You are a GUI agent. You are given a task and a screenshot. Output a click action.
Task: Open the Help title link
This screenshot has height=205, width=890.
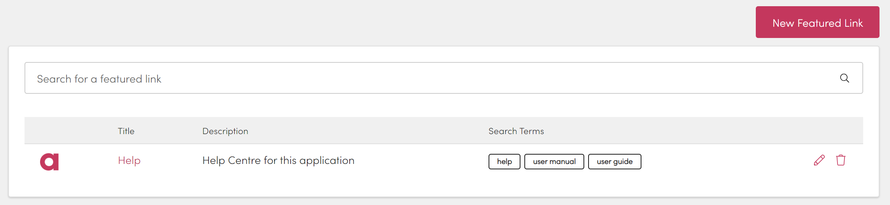click(x=129, y=161)
